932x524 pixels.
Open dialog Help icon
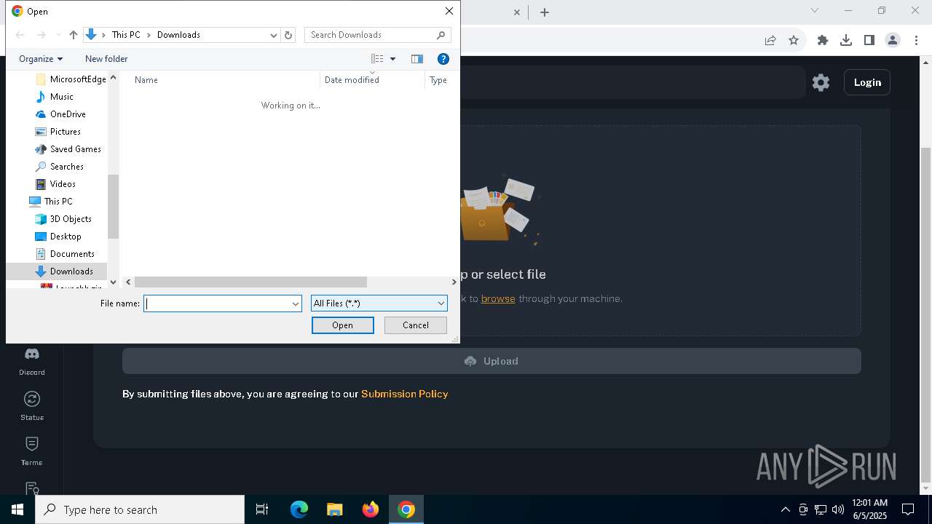click(443, 59)
